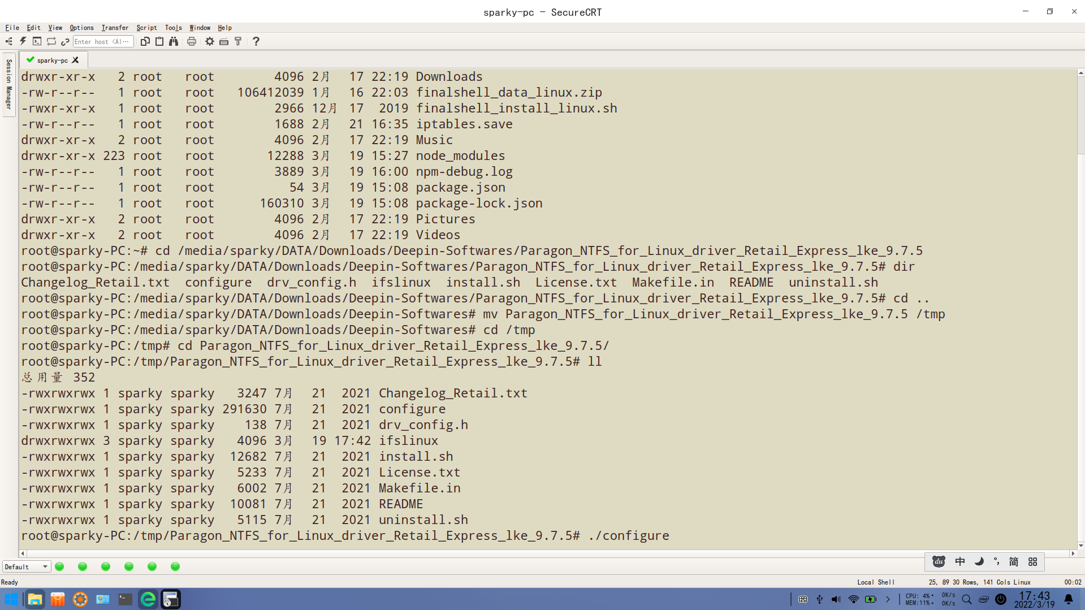Click the sixth green button bar dot
The width and height of the screenshot is (1085, 610).
click(x=175, y=566)
